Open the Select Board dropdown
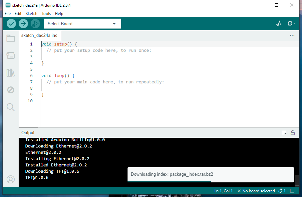 tap(83, 24)
